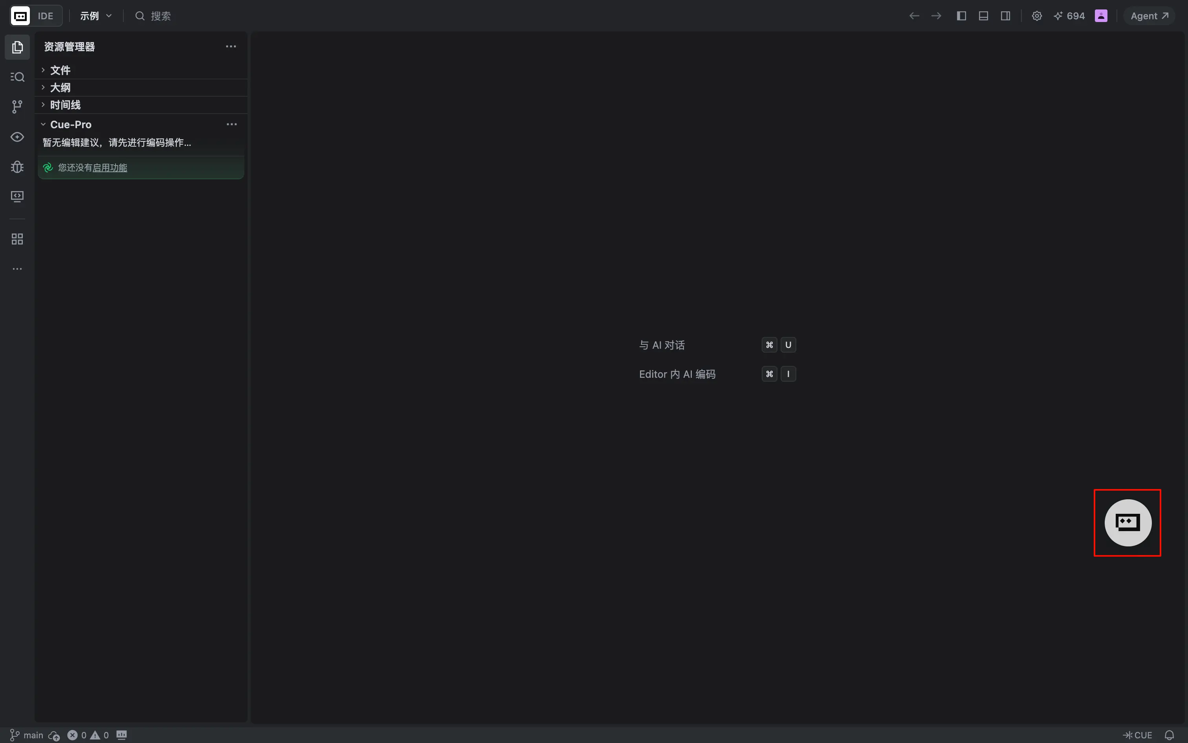Open 资源管理器 panel more actions menu

tap(231, 47)
